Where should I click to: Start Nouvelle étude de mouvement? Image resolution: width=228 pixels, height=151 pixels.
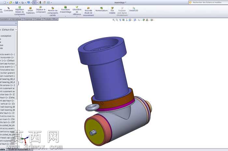[x=88, y=12]
